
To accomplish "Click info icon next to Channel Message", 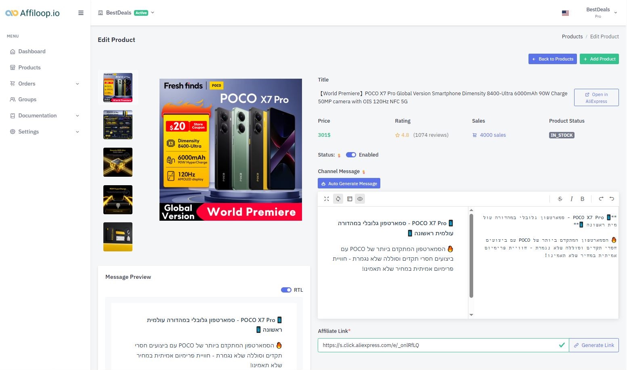I will click(364, 172).
